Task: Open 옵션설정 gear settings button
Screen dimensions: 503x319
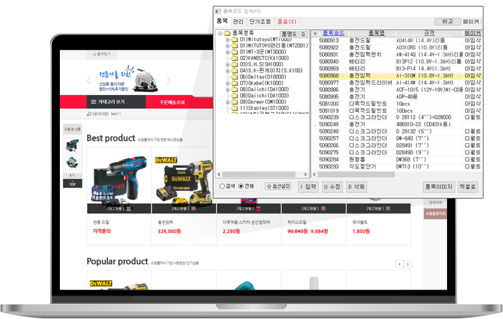Action: pyautogui.click(x=278, y=186)
